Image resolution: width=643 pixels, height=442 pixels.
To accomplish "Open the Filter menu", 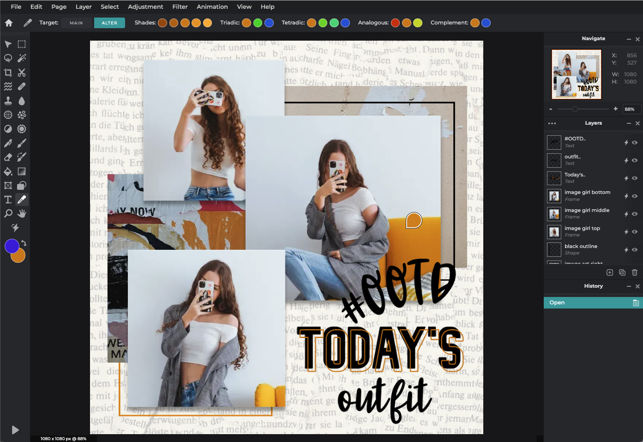I will pyautogui.click(x=180, y=7).
